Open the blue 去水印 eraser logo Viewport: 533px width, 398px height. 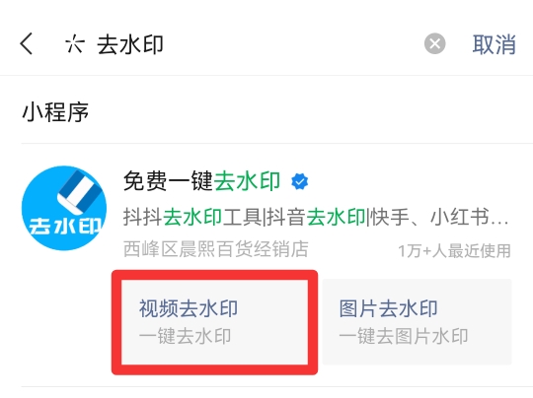(64, 208)
